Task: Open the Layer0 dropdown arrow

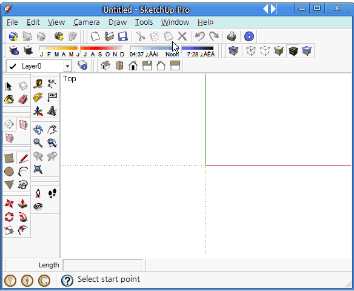Action: tap(67, 66)
